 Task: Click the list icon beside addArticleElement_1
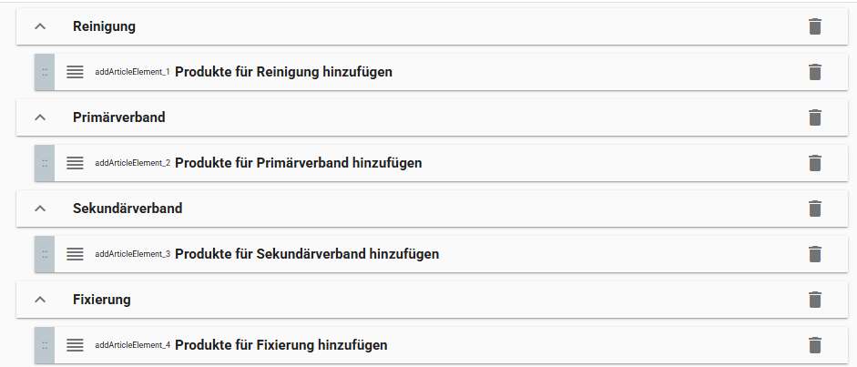pyautogui.click(x=75, y=72)
